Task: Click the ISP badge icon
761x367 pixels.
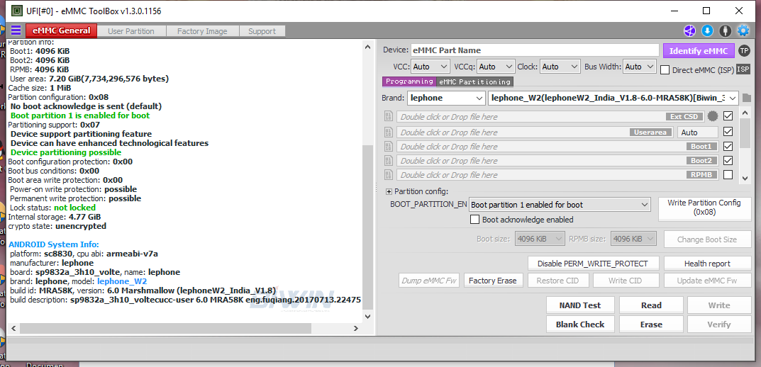Action: (743, 69)
